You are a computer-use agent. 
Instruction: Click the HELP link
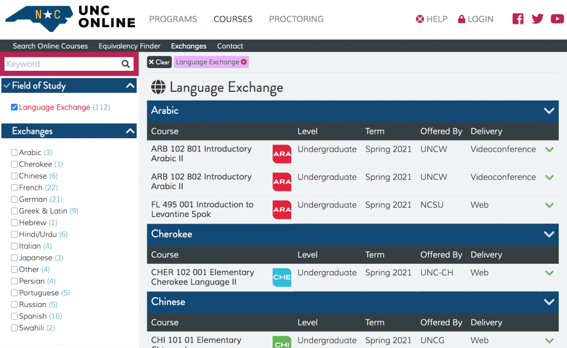tap(431, 19)
